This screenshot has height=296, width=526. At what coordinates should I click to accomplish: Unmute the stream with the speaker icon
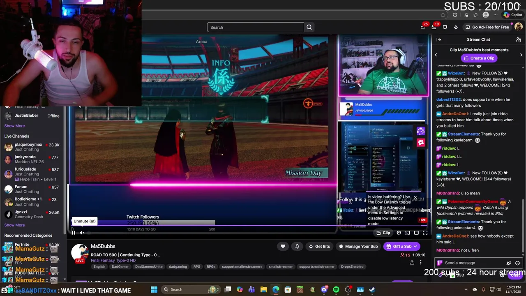pyautogui.click(x=82, y=233)
